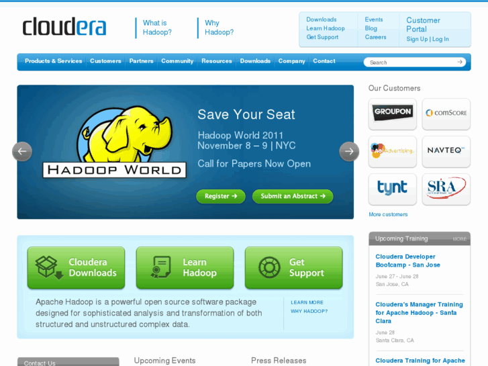
Task: Open the Partners menu item
Action: (x=141, y=61)
